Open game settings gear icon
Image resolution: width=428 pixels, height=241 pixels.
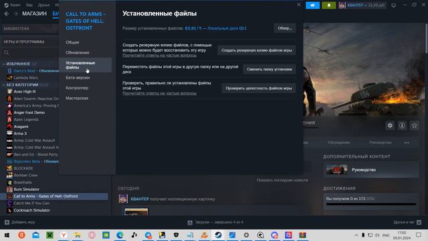click(390, 125)
